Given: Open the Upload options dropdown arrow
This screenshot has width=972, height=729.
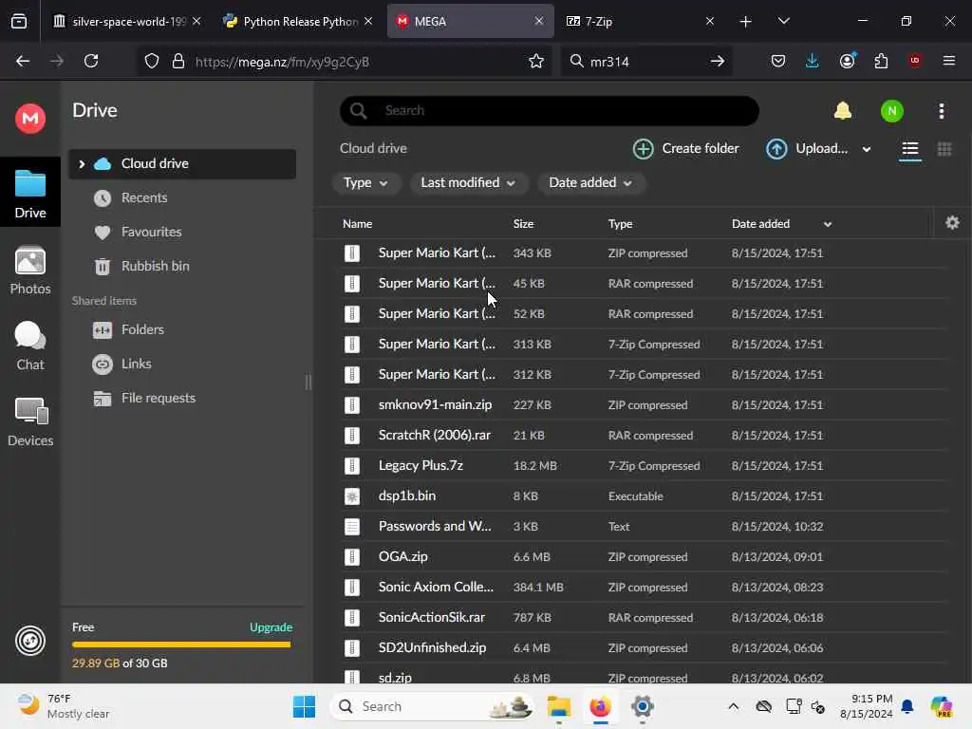Looking at the screenshot, I should [867, 149].
